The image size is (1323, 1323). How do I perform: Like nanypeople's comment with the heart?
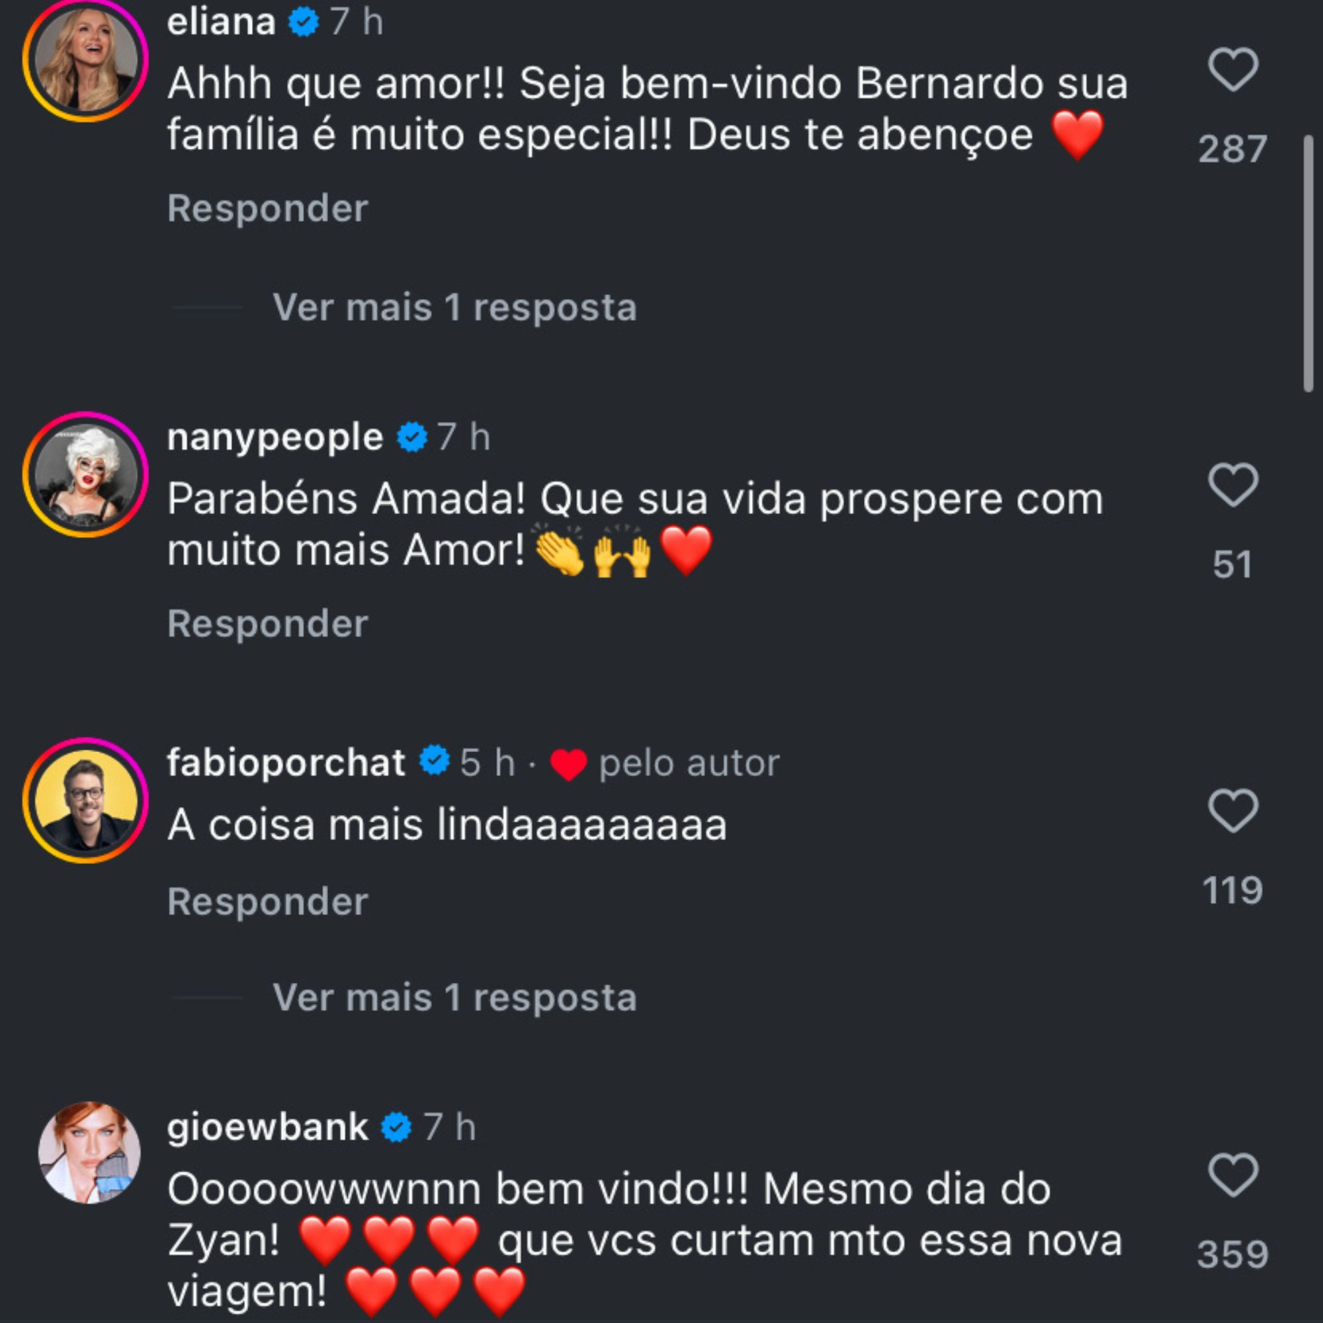(x=1232, y=484)
